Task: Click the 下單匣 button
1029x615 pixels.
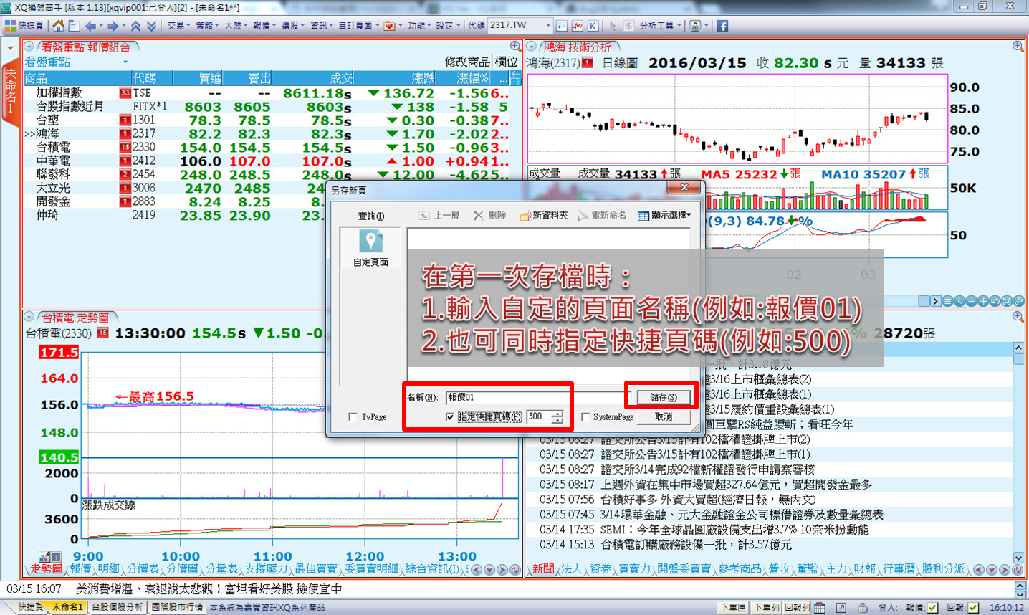Action: (733, 607)
